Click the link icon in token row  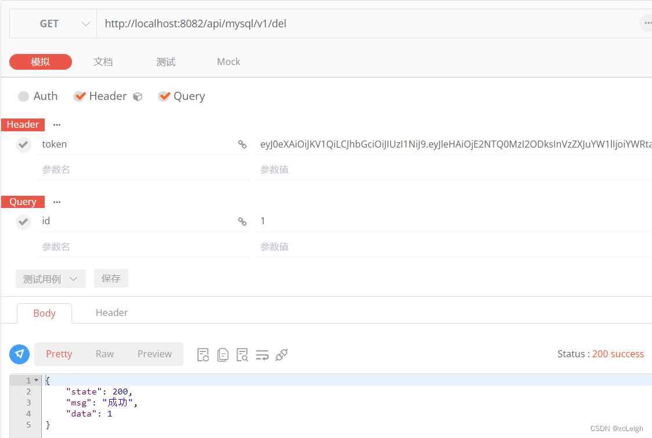pyautogui.click(x=242, y=144)
